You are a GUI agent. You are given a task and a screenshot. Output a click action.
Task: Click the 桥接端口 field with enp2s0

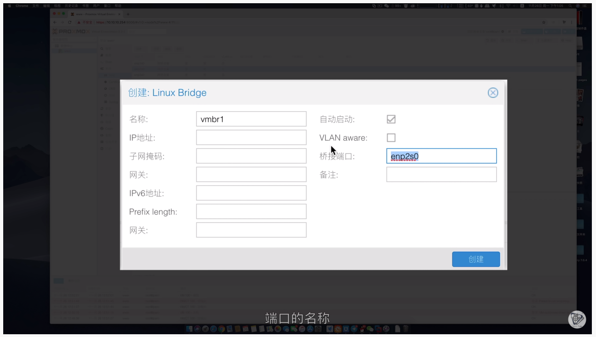[441, 156]
